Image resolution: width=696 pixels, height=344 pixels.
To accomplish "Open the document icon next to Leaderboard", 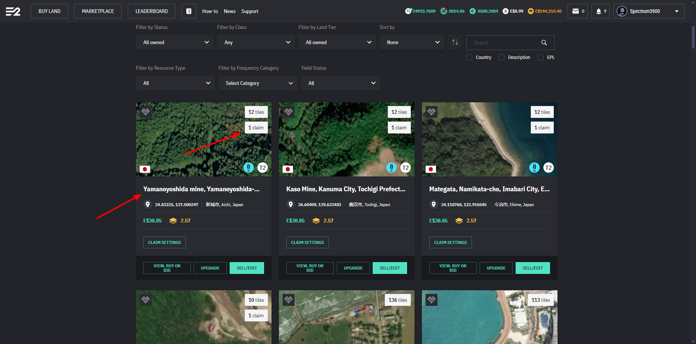I will [189, 11].
